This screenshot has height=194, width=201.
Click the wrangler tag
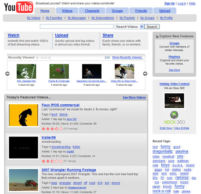65,183
